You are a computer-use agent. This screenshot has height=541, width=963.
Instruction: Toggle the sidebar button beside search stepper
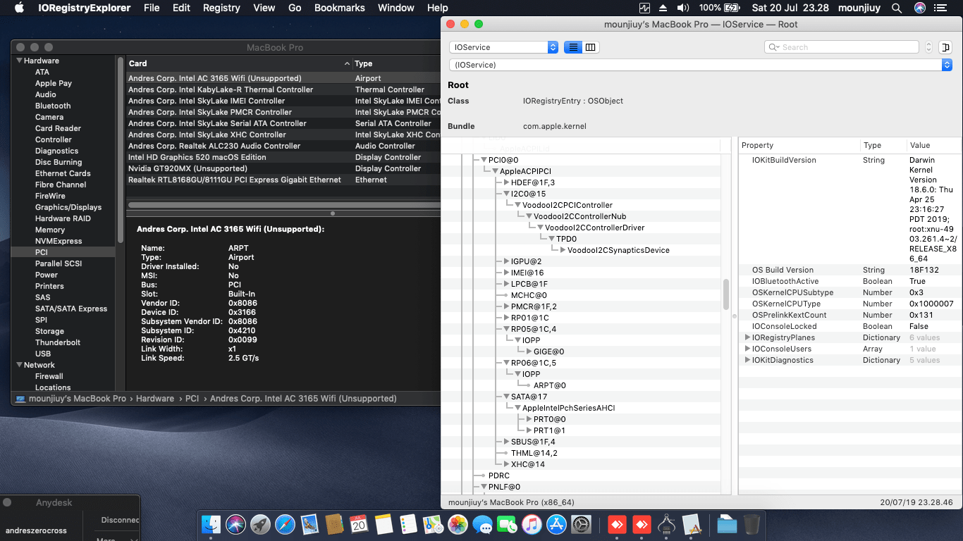click(x=945, y=47)
